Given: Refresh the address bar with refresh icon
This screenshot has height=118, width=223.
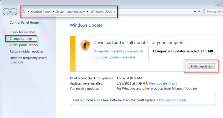Looking at the screenshot, I should coord(200,12).
